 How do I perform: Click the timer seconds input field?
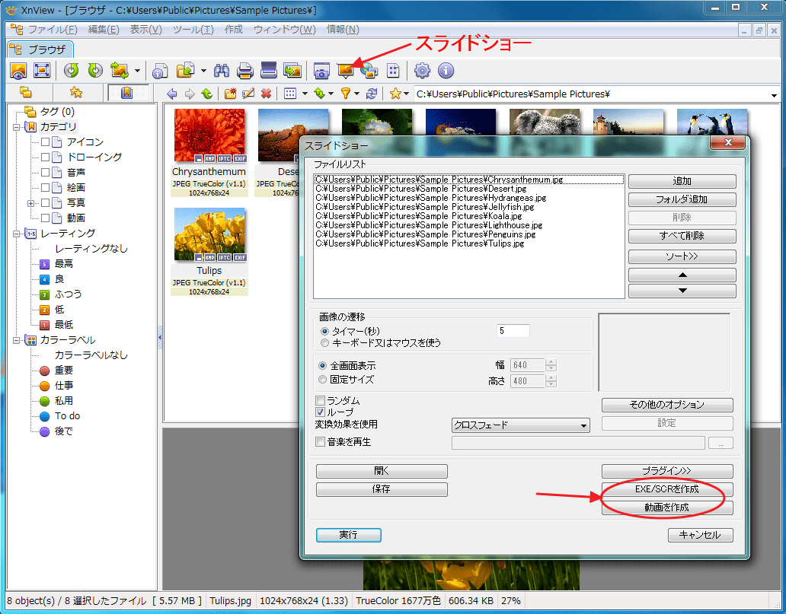(x=513, y=330)
